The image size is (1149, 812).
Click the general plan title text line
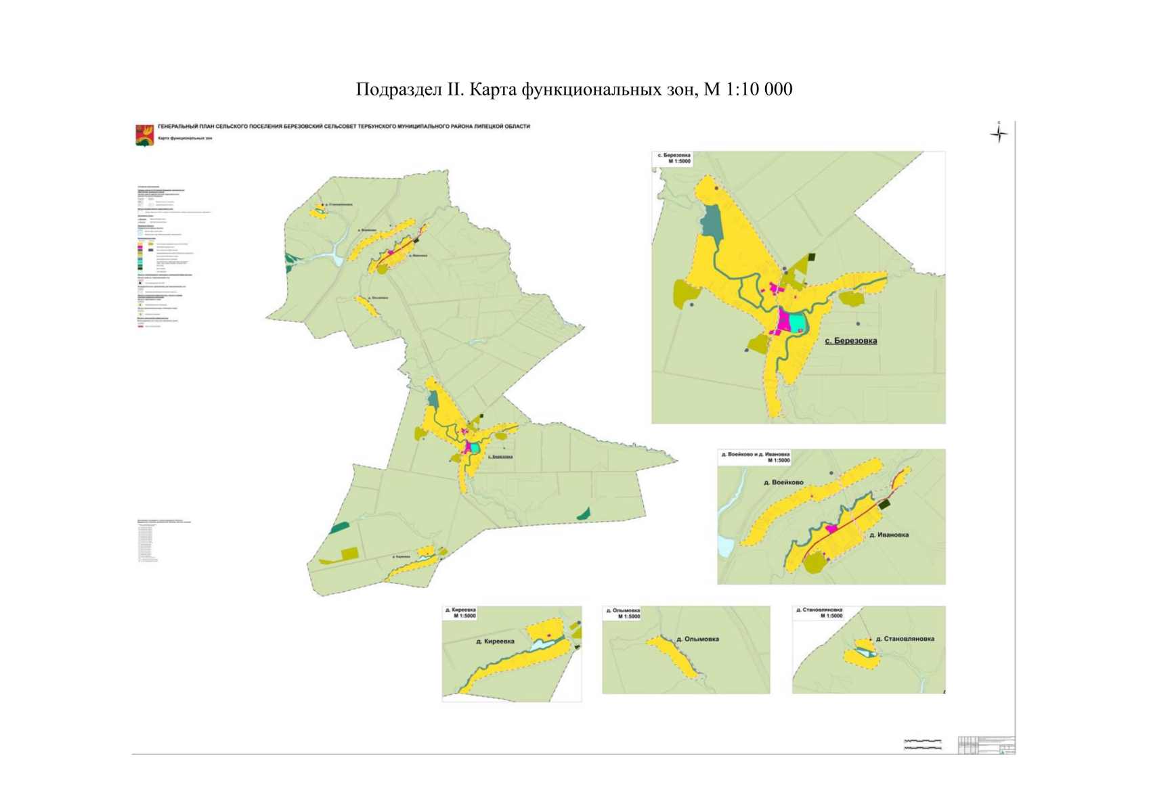pos(343,127)
